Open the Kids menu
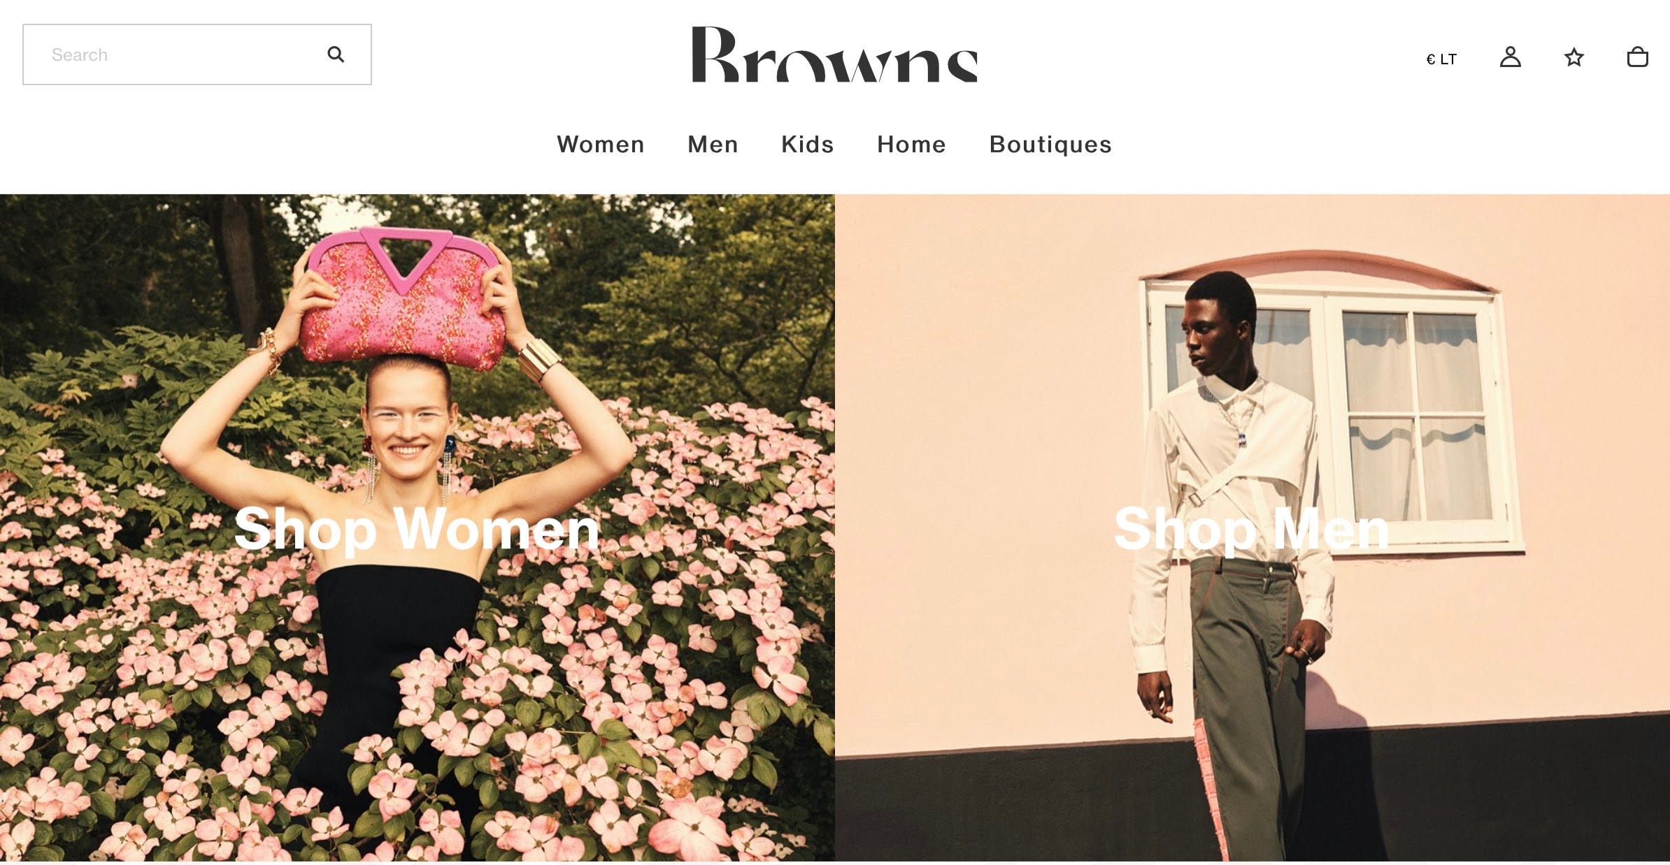Image resolution: width=1670 pixels, height=865 pixels. point(808,144)
